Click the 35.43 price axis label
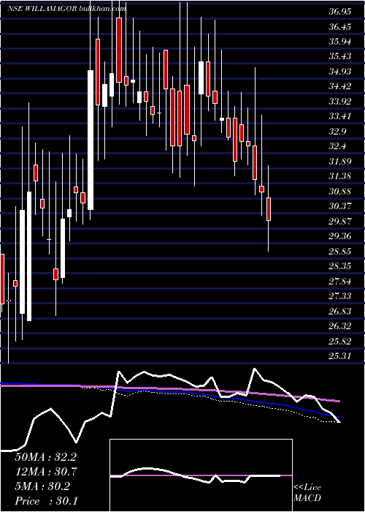Image resolution: width=365 pixels, height=512 pixels. (x=340, y=56)
